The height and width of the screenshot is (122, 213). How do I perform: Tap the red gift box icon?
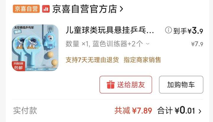pos(111,85)
